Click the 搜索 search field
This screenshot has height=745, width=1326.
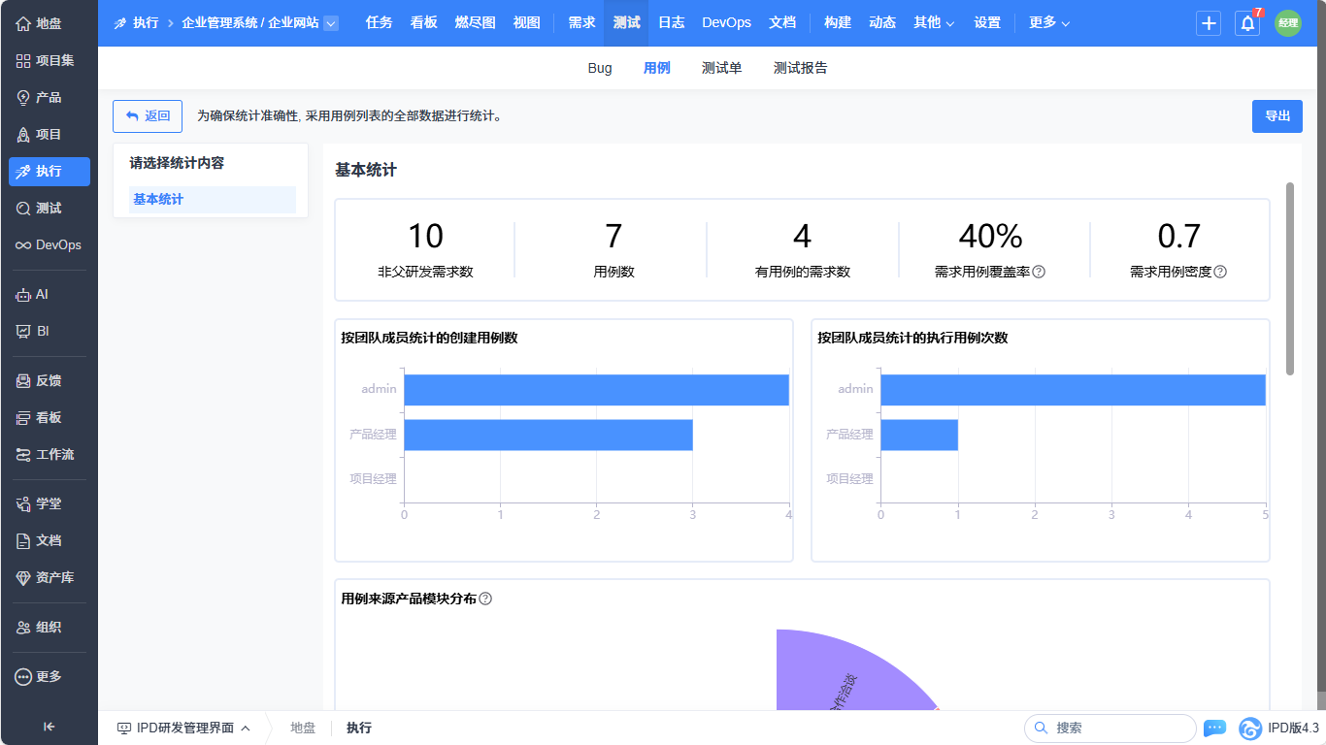[1110, 728]
